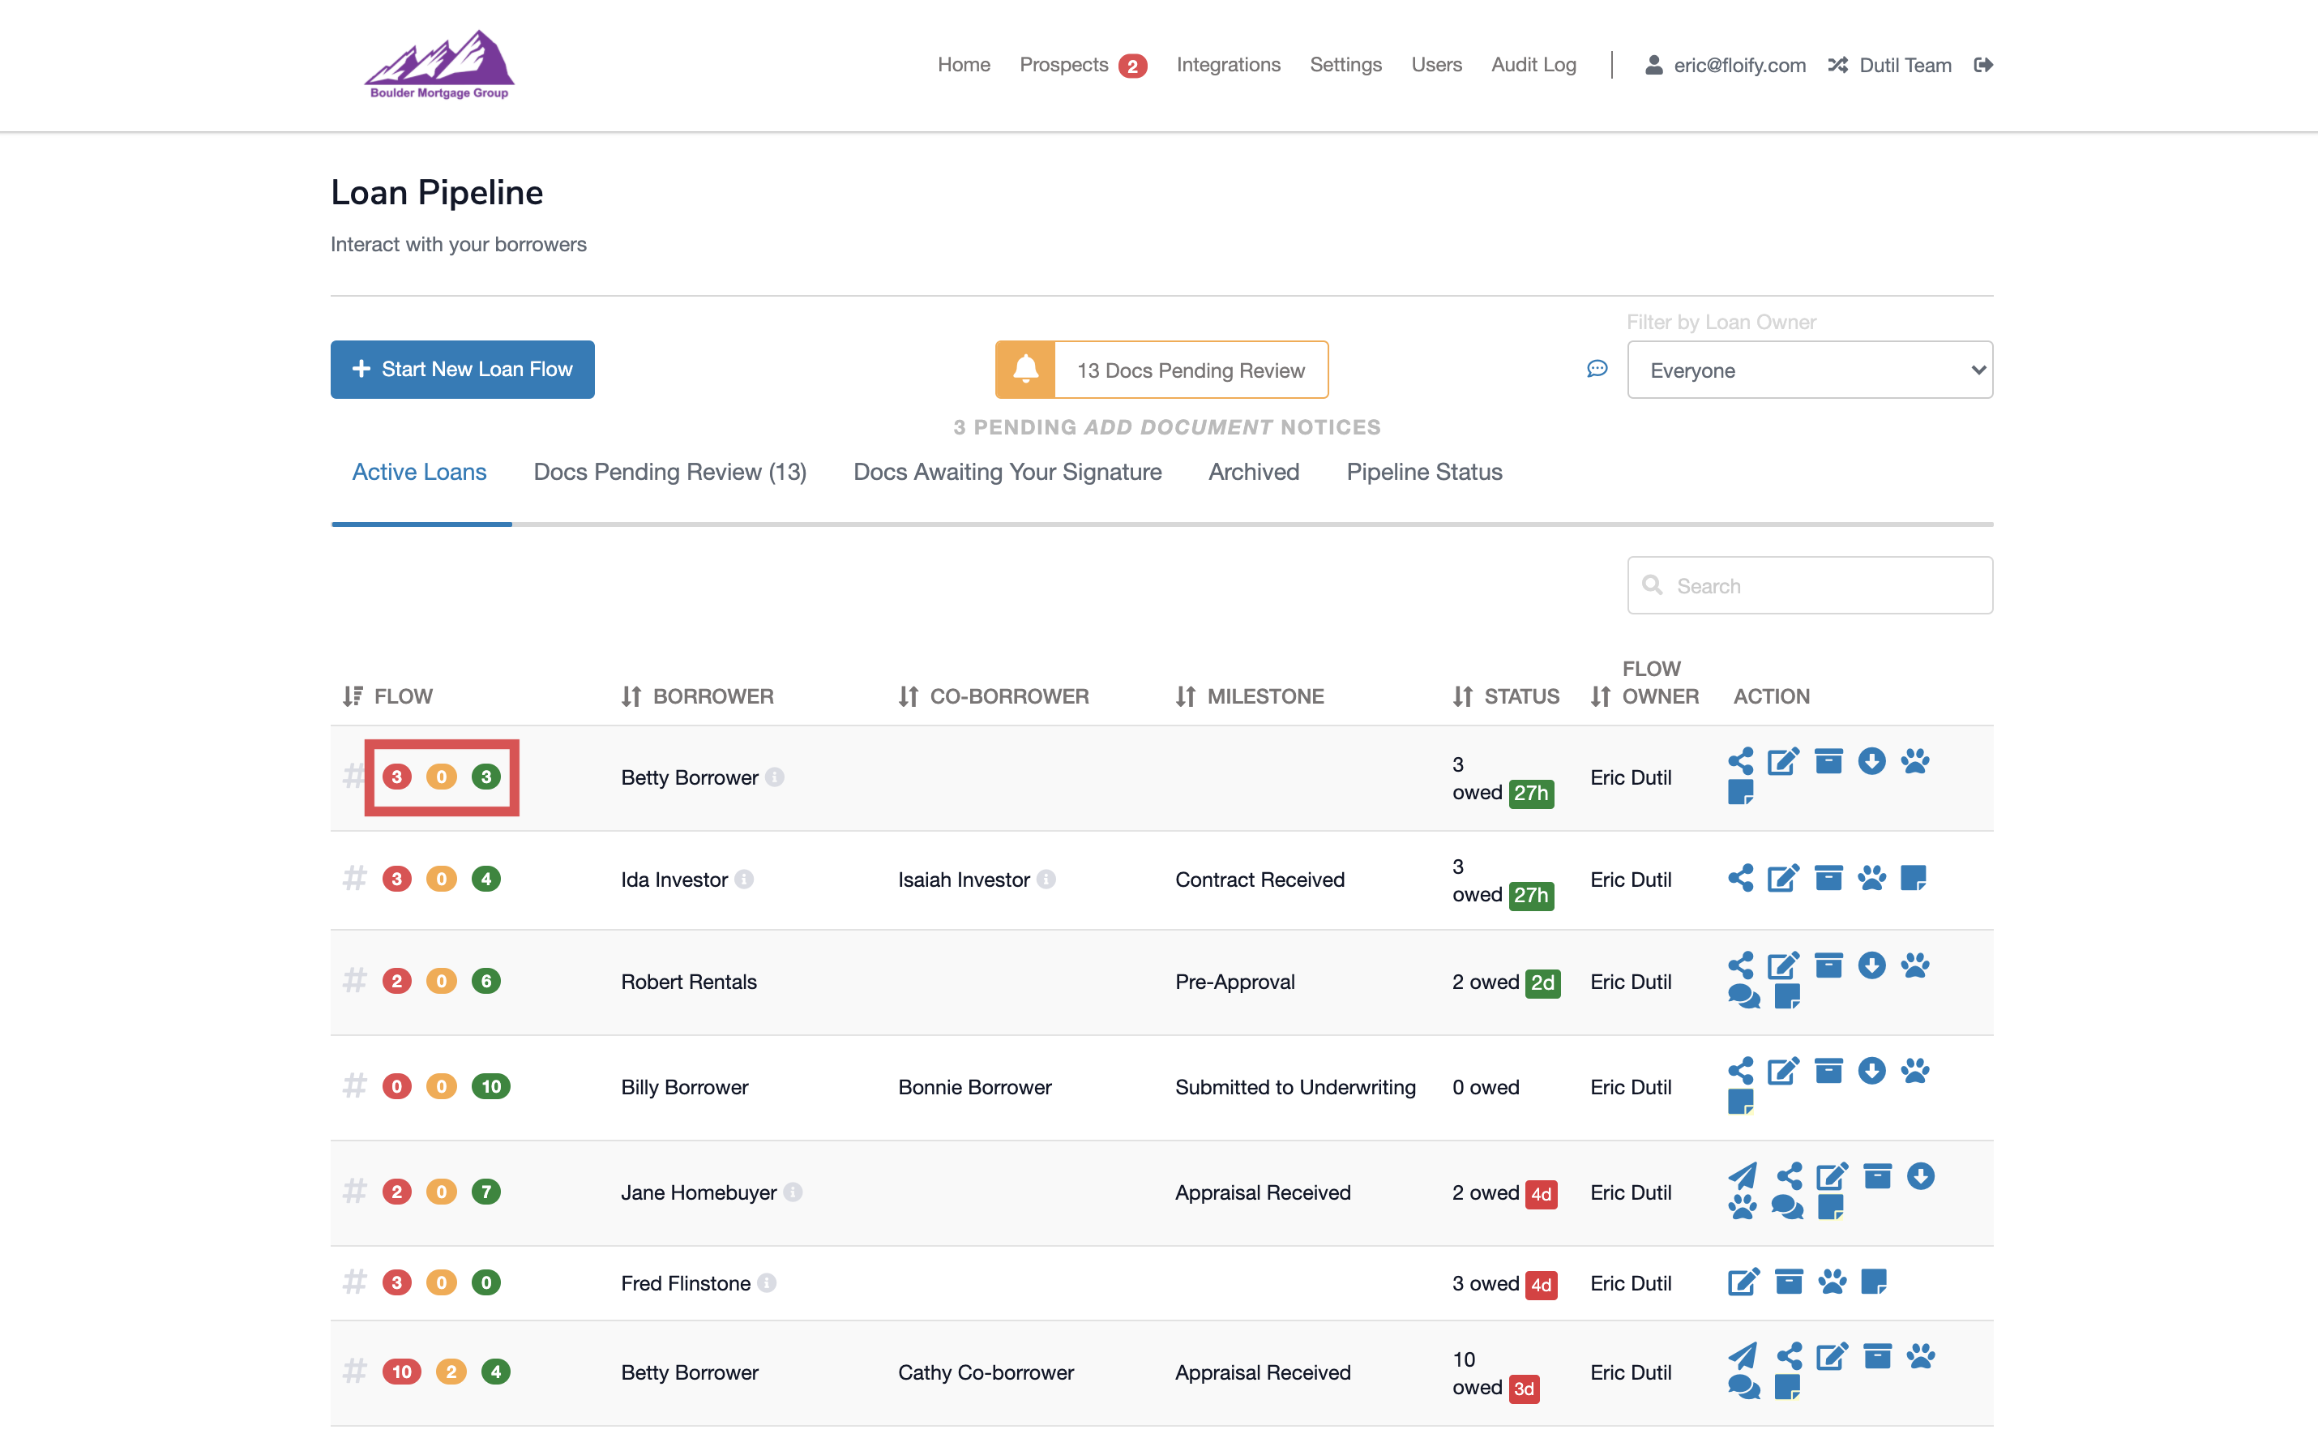Click edit icon for Ida Investor loan

click(1782, 878)
